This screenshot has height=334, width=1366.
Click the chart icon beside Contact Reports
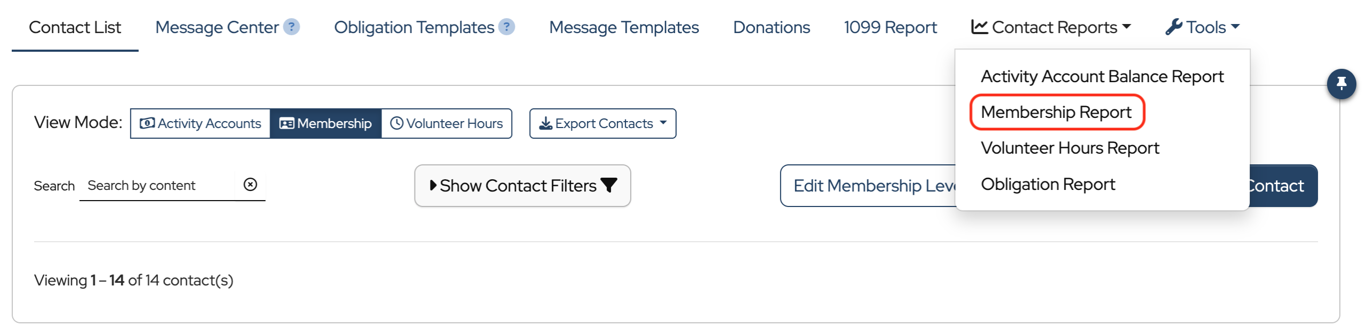pyautogui.click(x=979, y=27)
